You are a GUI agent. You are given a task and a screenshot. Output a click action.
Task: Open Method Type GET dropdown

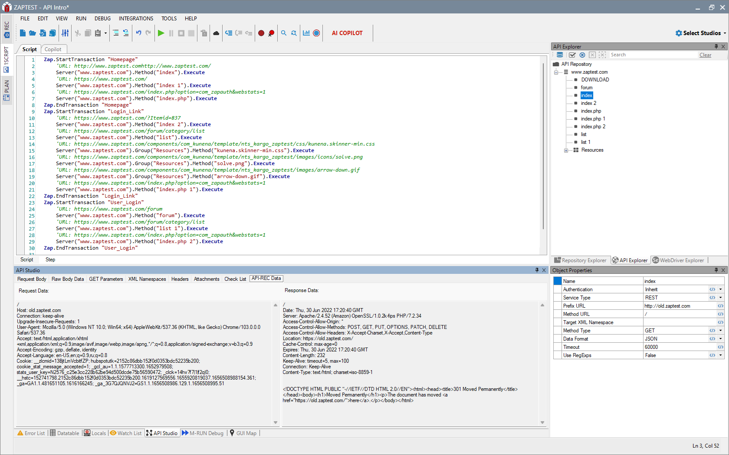(721, 331)
